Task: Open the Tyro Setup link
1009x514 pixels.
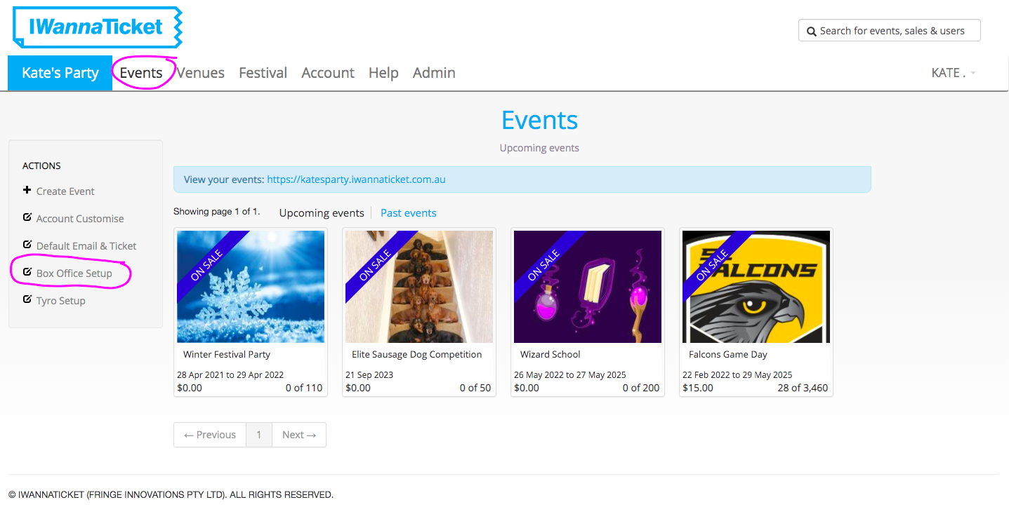Action: (x=61, y=301)
